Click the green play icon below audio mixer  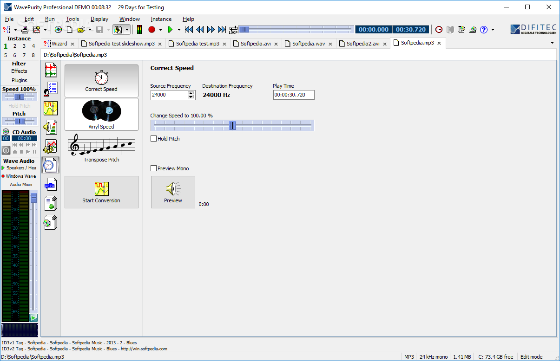pos(33,318)
